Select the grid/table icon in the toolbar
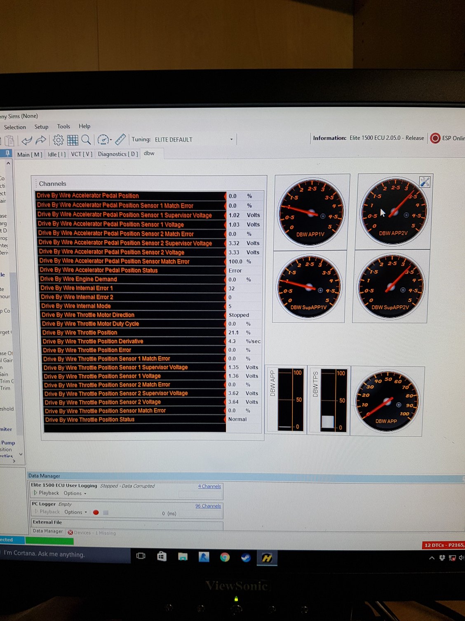465x621 pixels. click(x=73, y=140)
